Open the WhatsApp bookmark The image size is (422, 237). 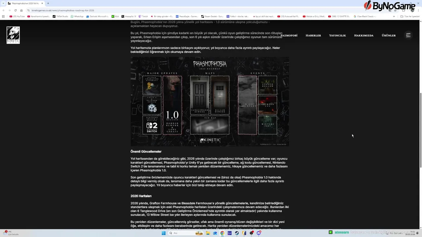point(77,16)
